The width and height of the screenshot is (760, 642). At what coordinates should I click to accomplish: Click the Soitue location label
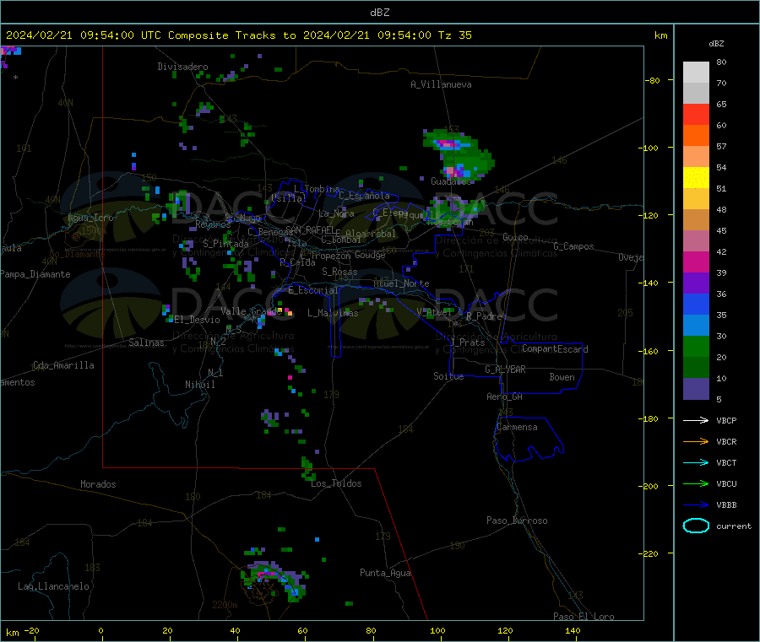(448, 376)
